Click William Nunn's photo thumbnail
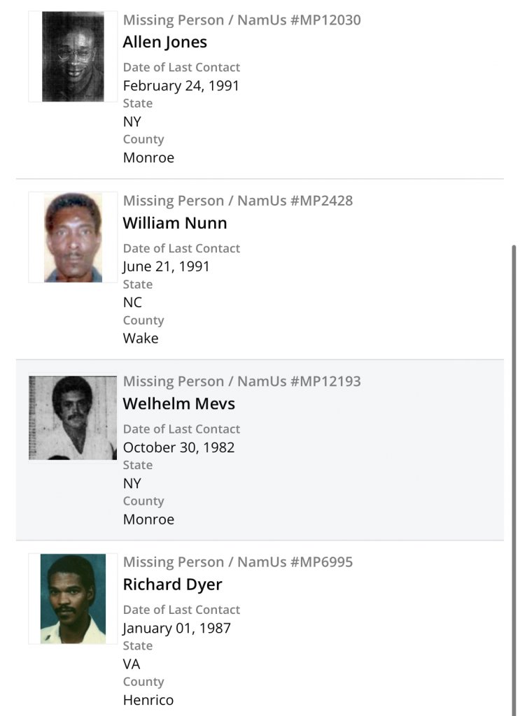Viewport: 520px width, 716px height. click(73, 238)
